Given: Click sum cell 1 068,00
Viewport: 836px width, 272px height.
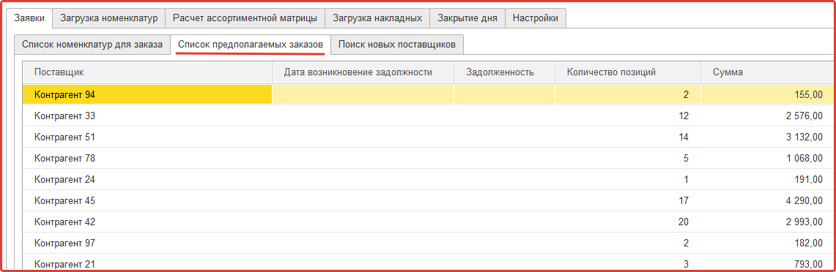Looking at the screenshot, I should pyautogui.click(x=768, y=158).
